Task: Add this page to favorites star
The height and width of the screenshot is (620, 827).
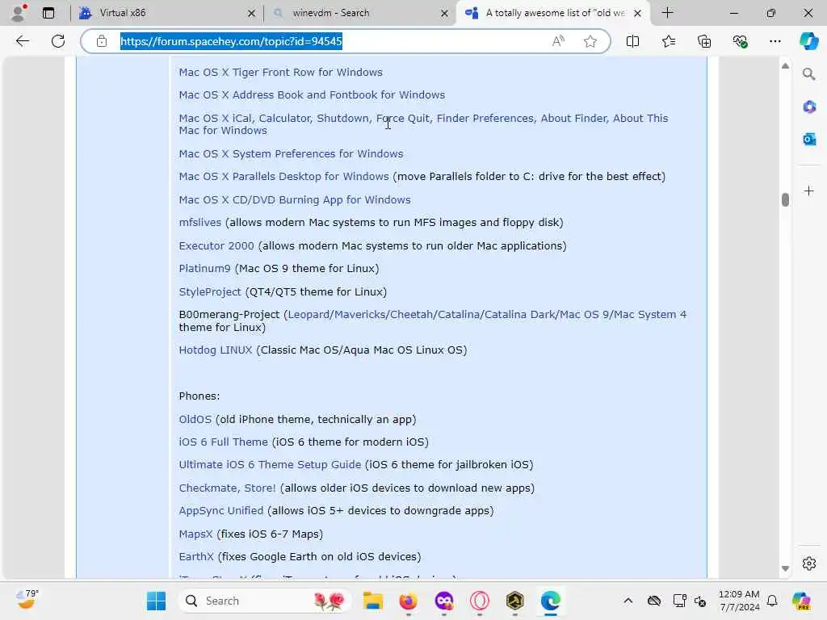Action: (x=590, y=41)
